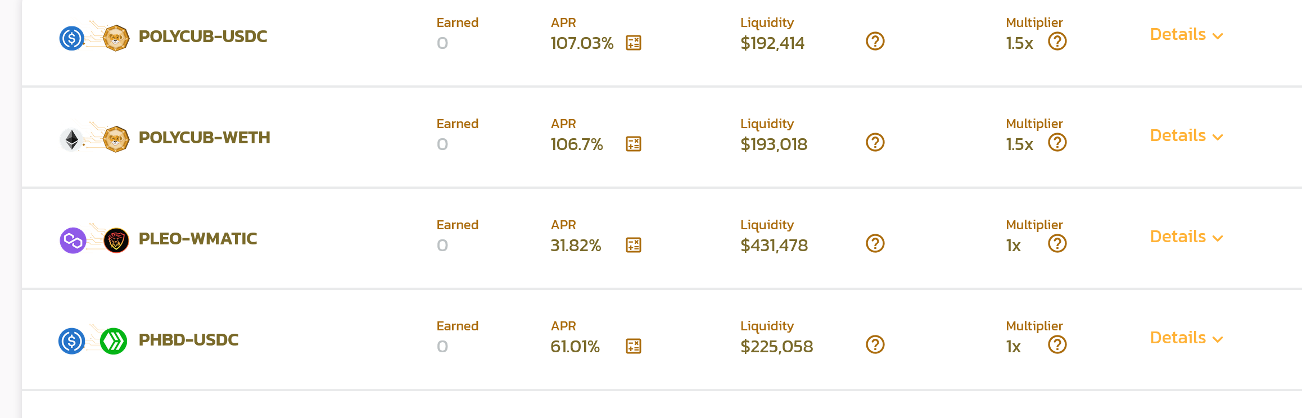The width and height of the screenshot is (1302, 418).
Task: Expand Details for PLEO-WMATIC farm
Action: tap(1186, 237)
